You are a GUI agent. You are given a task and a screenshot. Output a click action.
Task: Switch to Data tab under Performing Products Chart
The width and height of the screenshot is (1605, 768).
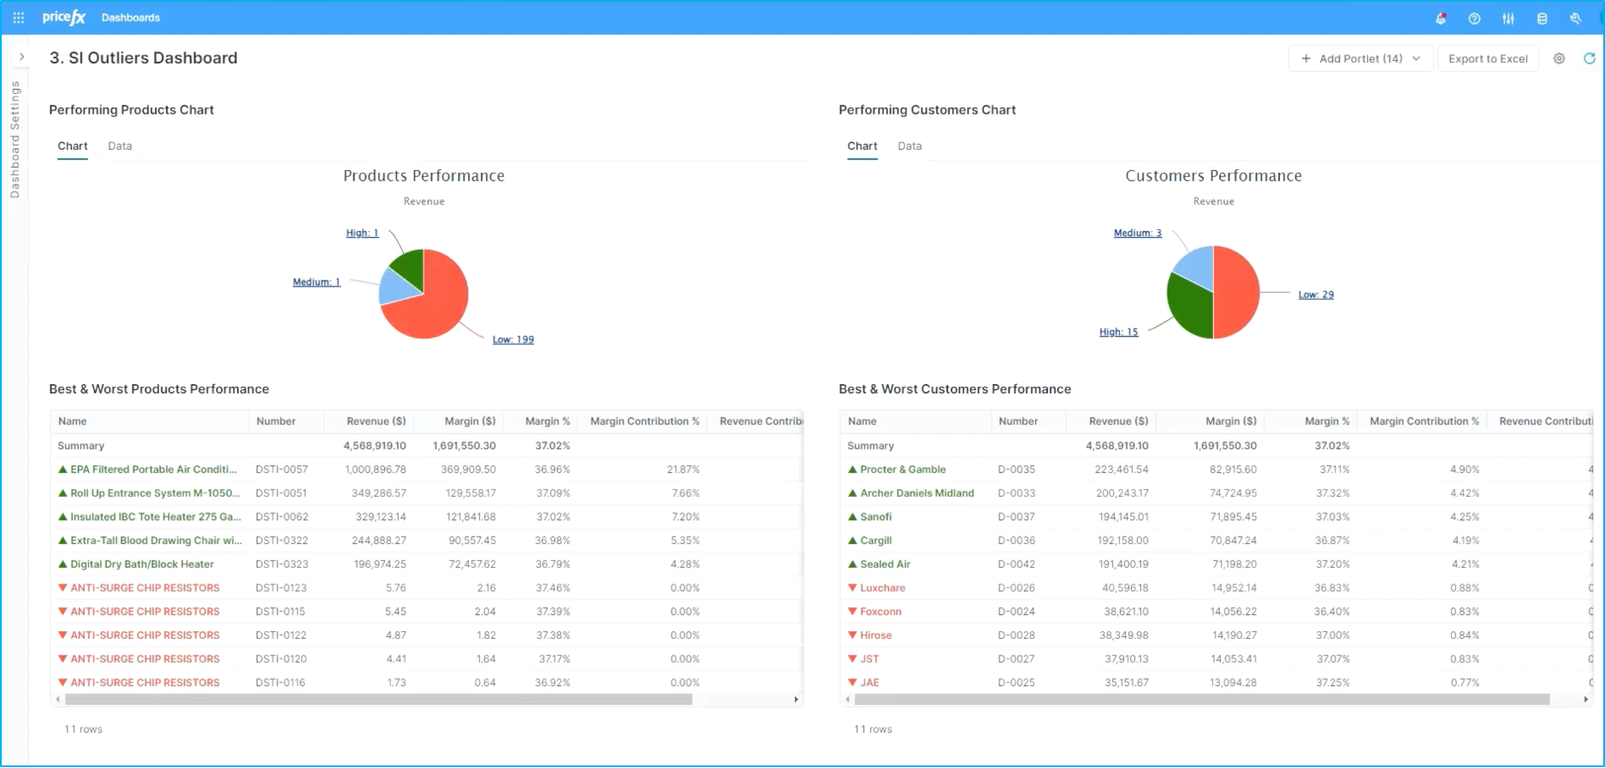pyautogui.click(x=120, y=146)
